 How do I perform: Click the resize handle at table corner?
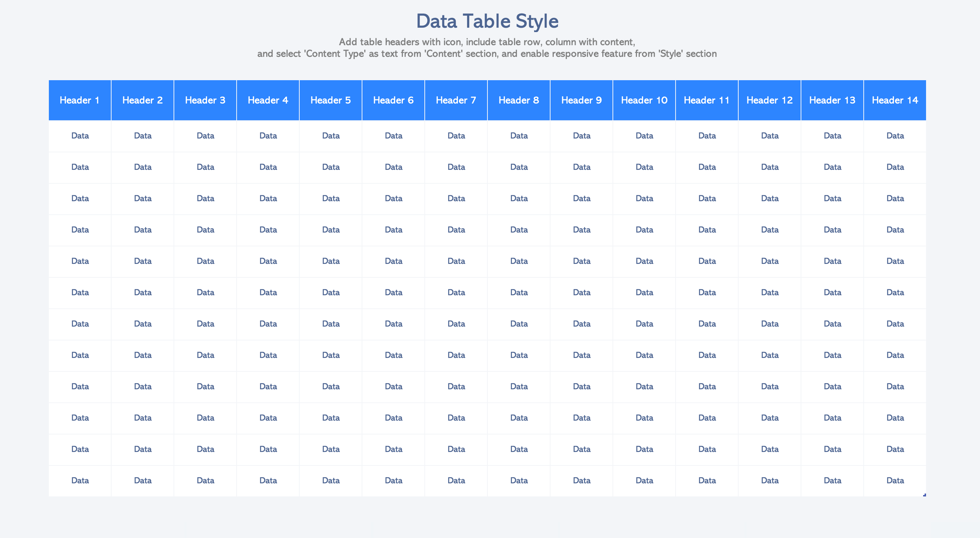(x=925, y=495)
